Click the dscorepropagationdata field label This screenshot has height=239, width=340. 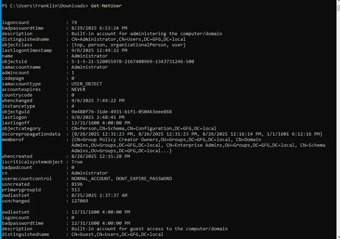31,134
